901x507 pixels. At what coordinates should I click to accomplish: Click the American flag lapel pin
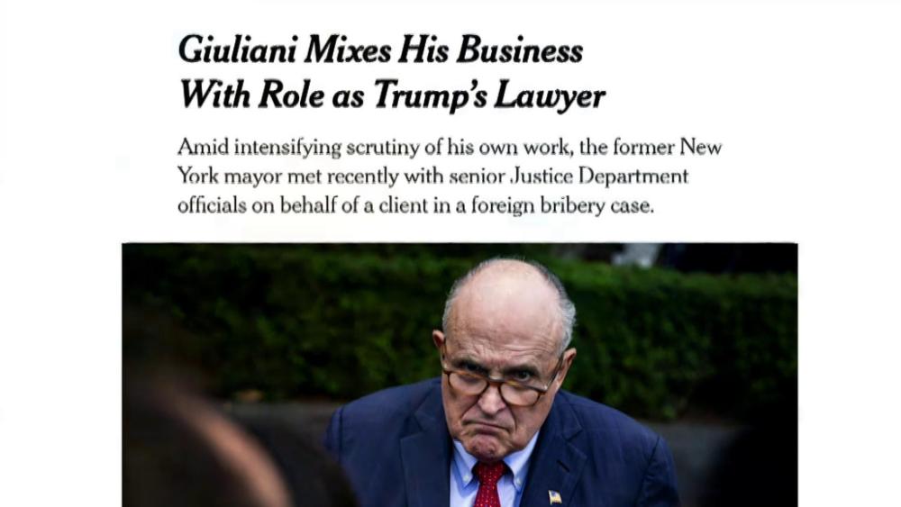tap(554, 496)
